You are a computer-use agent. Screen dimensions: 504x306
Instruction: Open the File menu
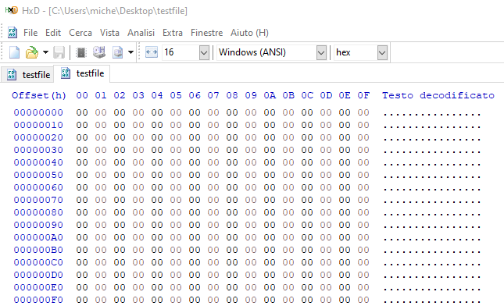[30, 33]
